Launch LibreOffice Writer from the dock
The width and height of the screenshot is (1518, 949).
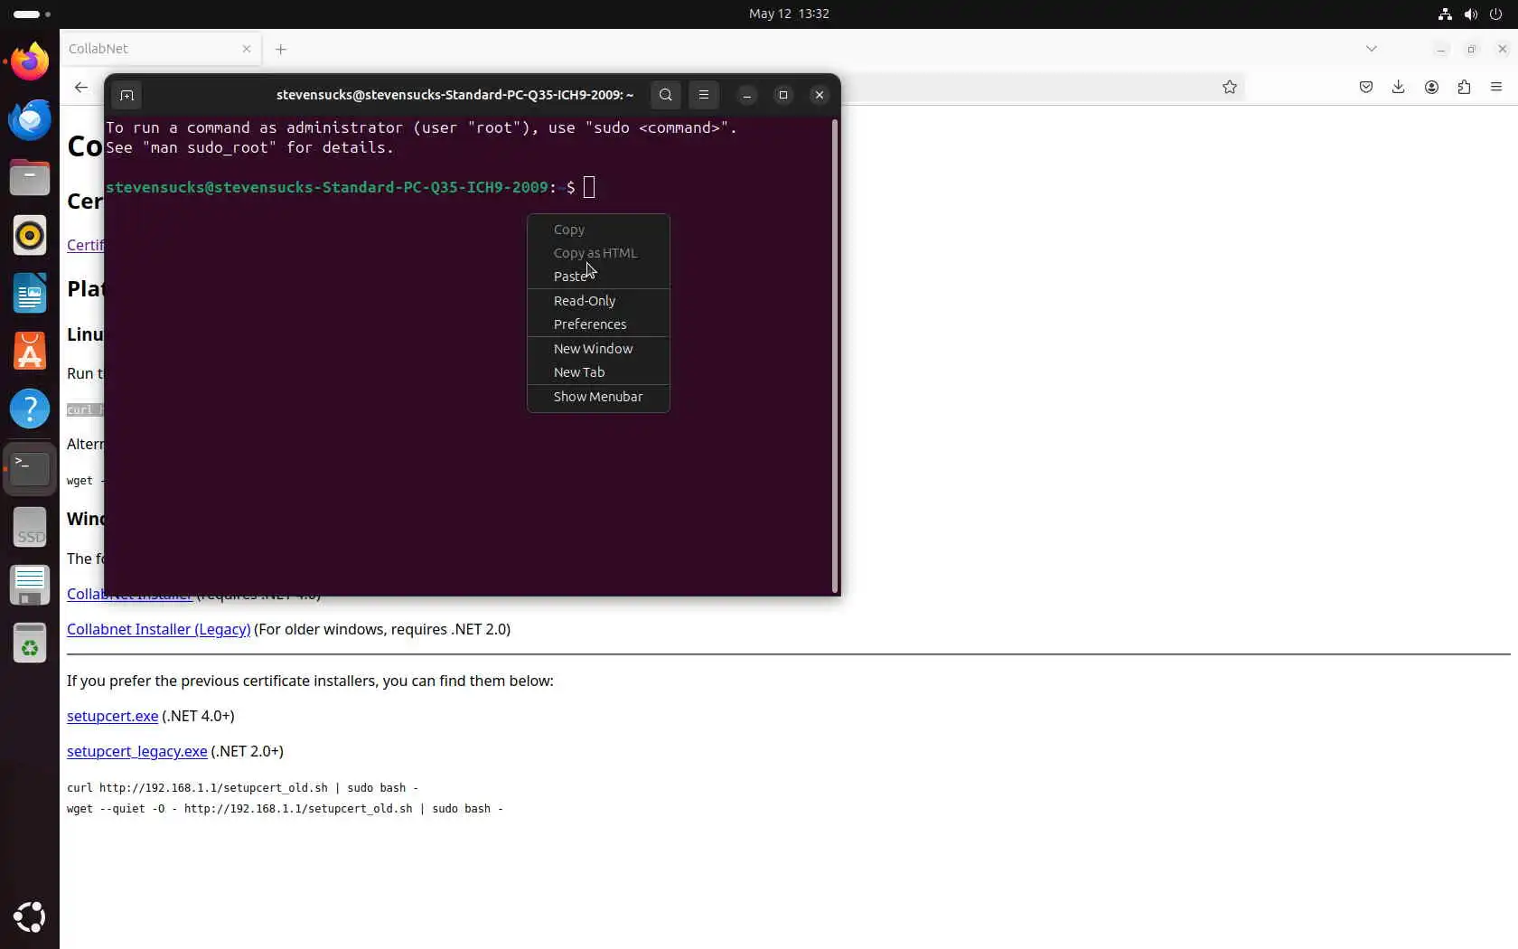[x=30, y=293]
